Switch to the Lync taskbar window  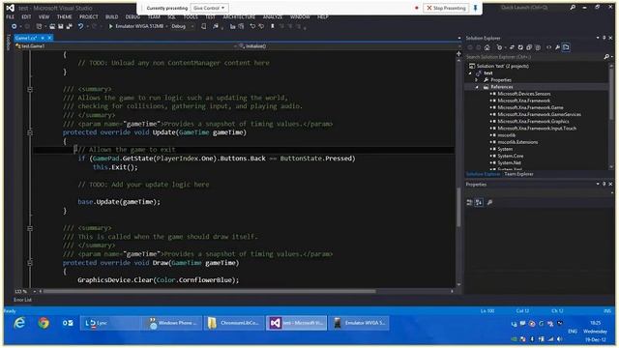coord(109,323)
